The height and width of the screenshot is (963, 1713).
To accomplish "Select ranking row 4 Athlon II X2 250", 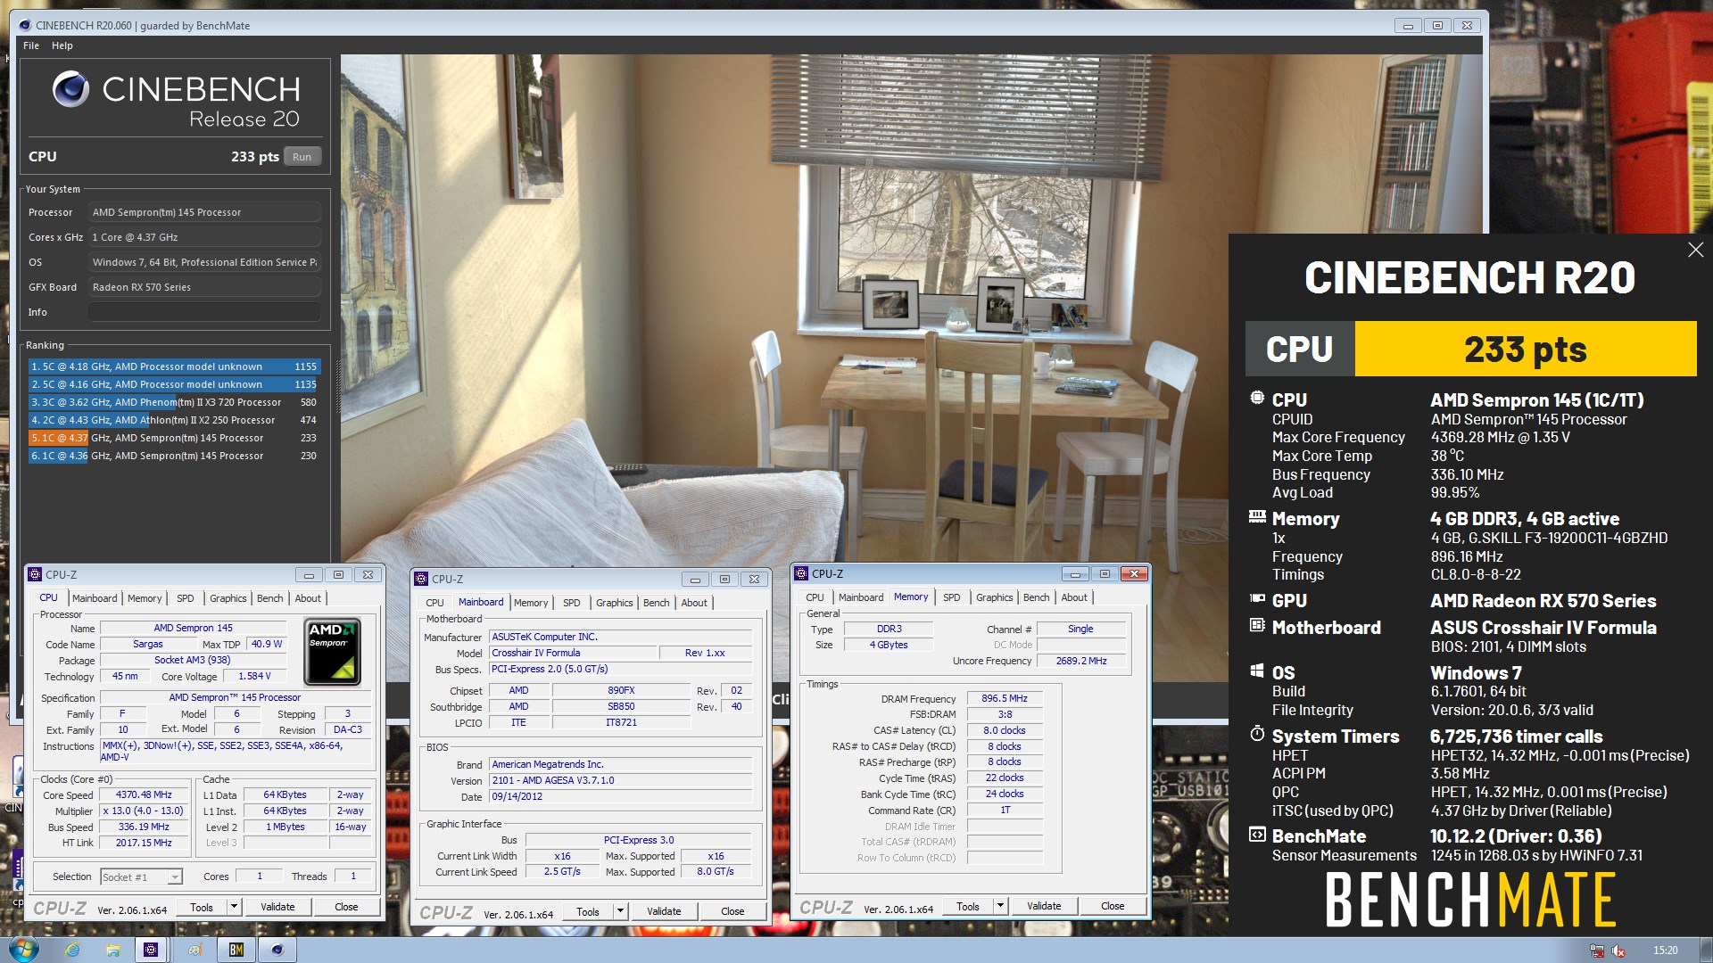I will pyautogui.click(x=174, y=420).
